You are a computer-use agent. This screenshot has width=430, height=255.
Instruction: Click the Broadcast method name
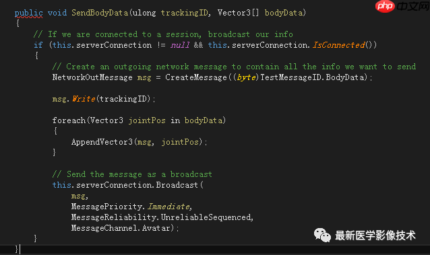177,185
